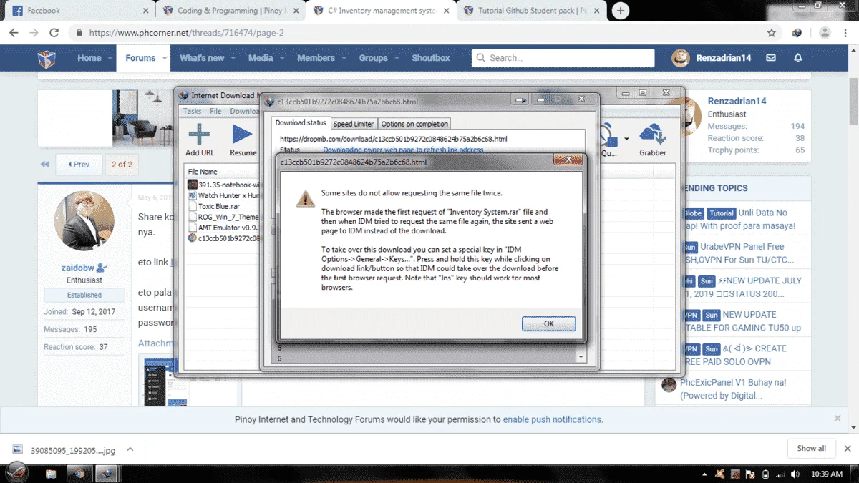Open the Renzadrian14 account menu in navbar
859x483 pixels.
coord(712,58)
